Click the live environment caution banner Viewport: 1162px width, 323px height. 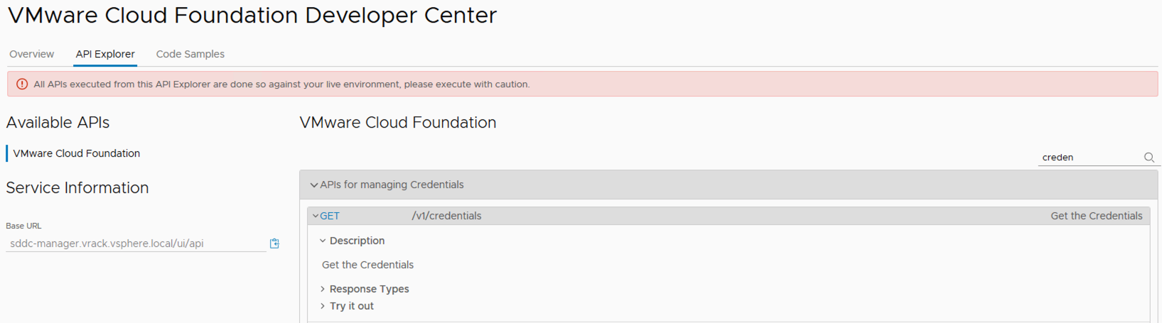click(x=582, y=84)
